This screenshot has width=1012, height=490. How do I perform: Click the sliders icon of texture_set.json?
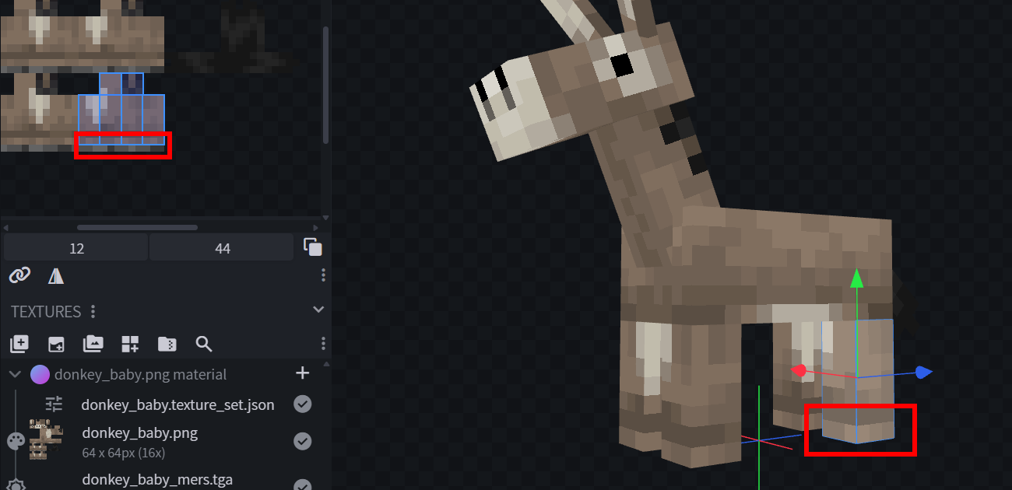pyautogui.click(x=54, y=404)
